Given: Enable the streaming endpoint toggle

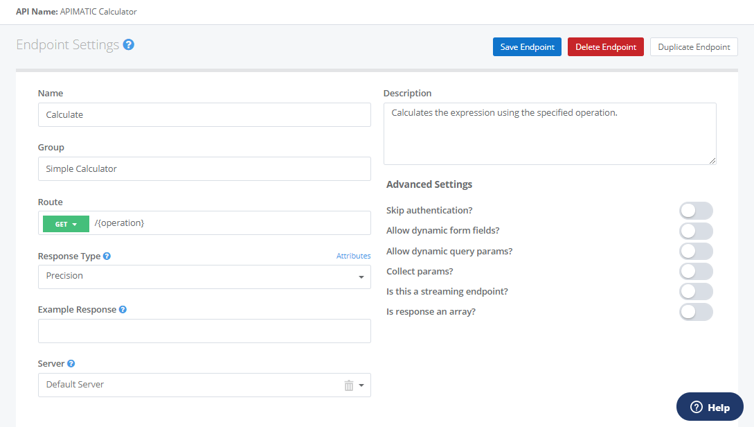Looking at the screenshot, I should click(695, 291).
